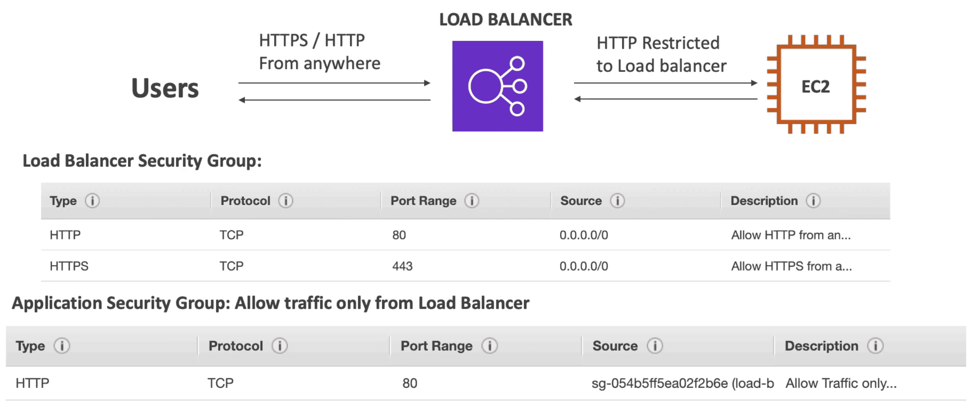The image size is (977, 411).
Task: Click the 'Allow Traffic only...' description cell
Action: pos(841,383)
